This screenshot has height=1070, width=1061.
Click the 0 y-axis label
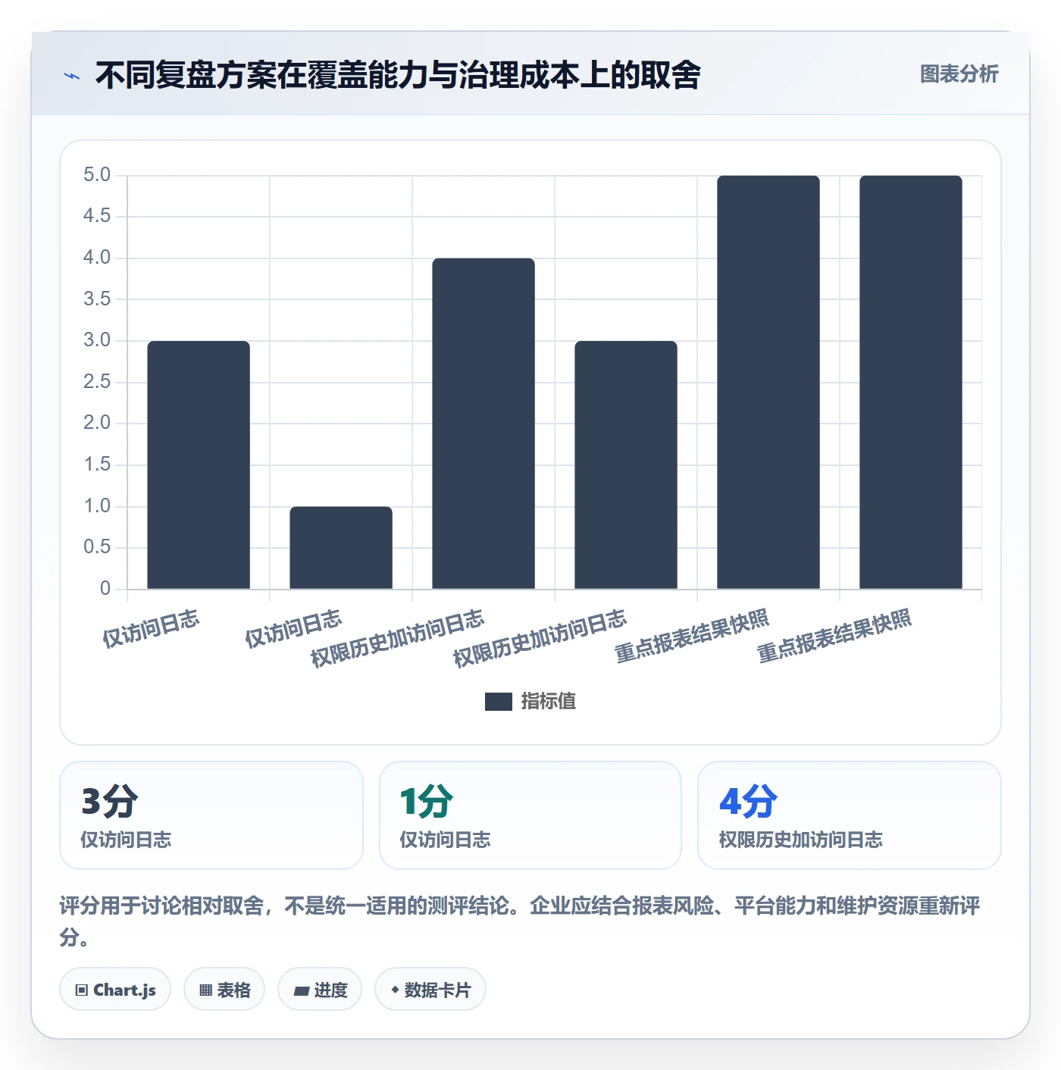(x=105, y=589)
